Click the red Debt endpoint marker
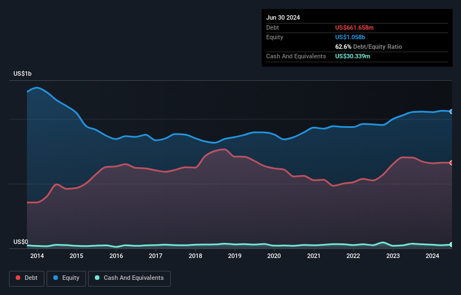The height and width of the screenshot is (295, 461). click(x=451, y=163)
